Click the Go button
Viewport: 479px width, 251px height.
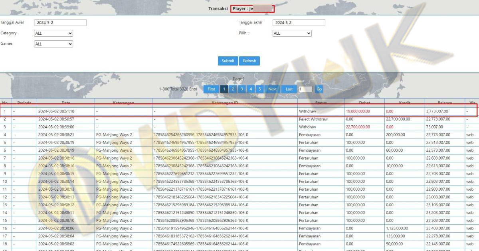click(319, 89)
